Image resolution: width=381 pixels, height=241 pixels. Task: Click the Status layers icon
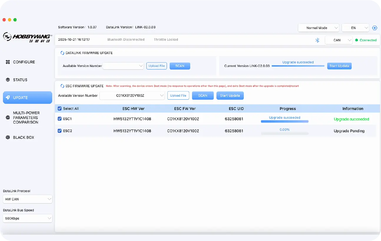click(x=8, y=80)
